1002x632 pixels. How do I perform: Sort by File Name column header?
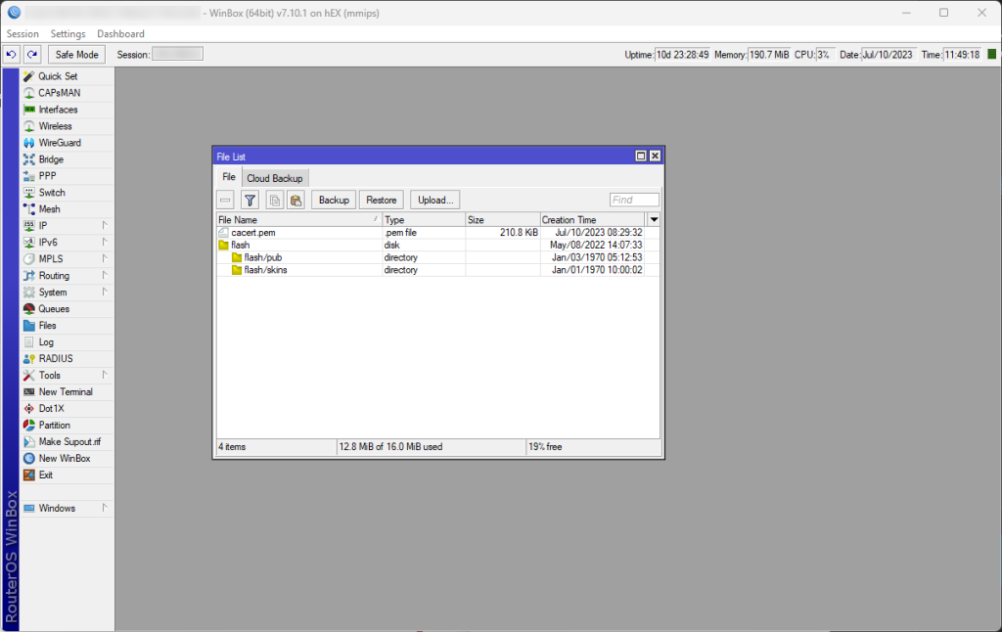[299, 220]
